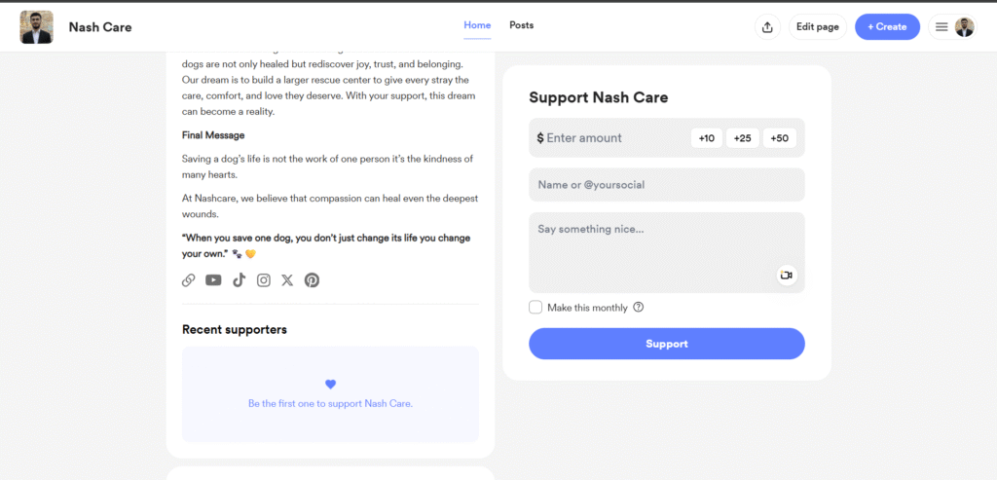
Task: Click the share/upload icon in the header
Action: pyautogui.click(x=767, y=27)
